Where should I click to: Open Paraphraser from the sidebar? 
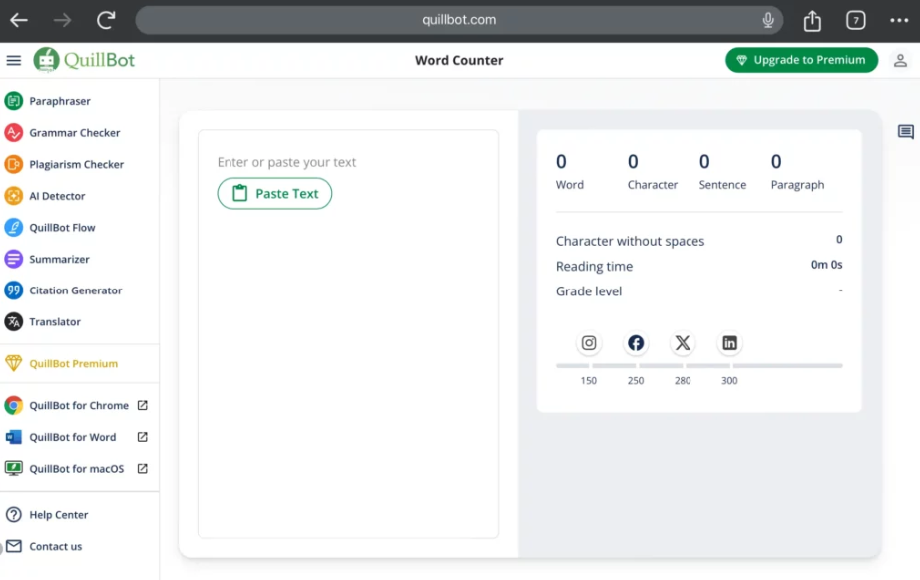(60, 101)
